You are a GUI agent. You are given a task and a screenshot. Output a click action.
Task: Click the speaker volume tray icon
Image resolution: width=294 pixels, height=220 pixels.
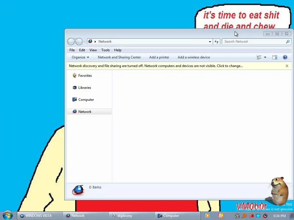pos(265,216)
